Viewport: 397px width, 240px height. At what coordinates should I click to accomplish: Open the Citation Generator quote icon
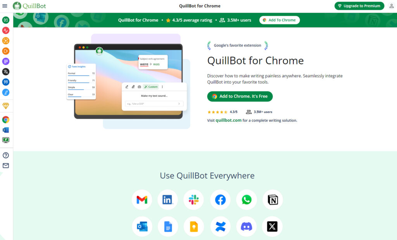(x=6, y=82)
